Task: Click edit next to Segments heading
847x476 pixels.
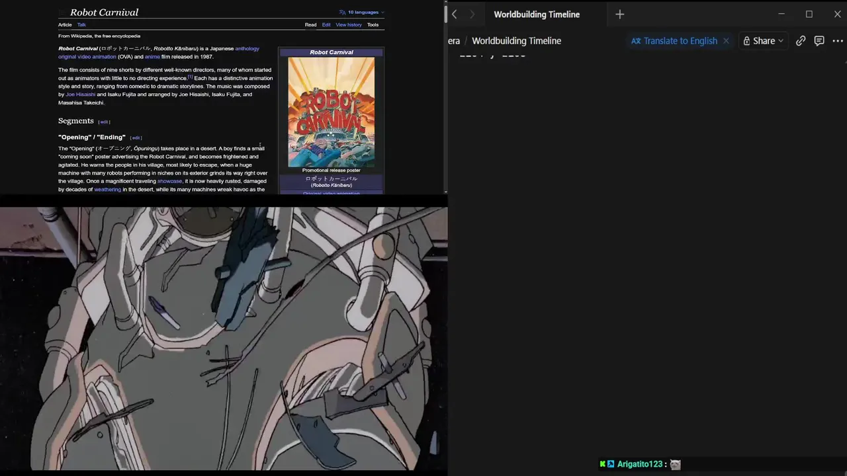Action: (104, 122)
